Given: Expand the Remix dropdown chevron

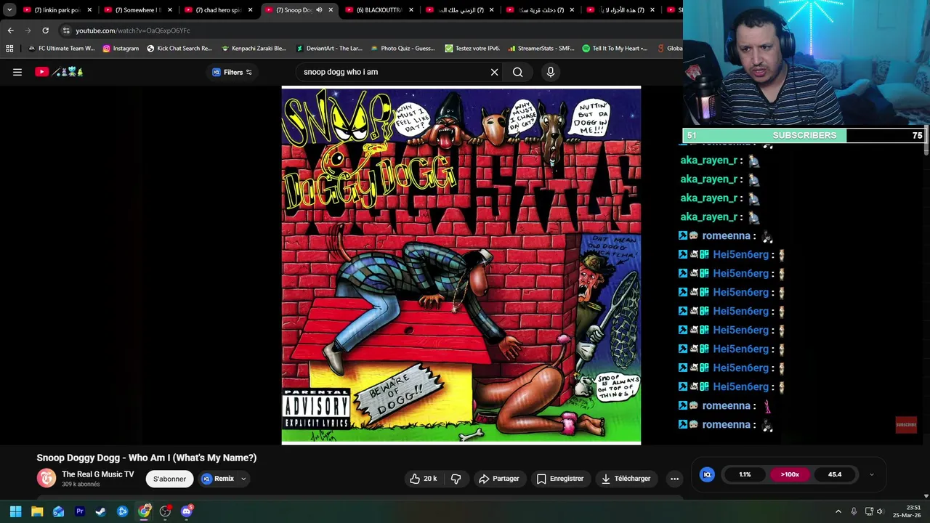Looking at the screenshot, I should pos(243,479).
